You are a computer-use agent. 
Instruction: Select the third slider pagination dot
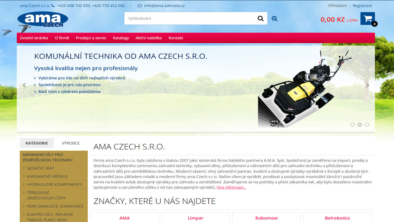(x=367, y=125)
